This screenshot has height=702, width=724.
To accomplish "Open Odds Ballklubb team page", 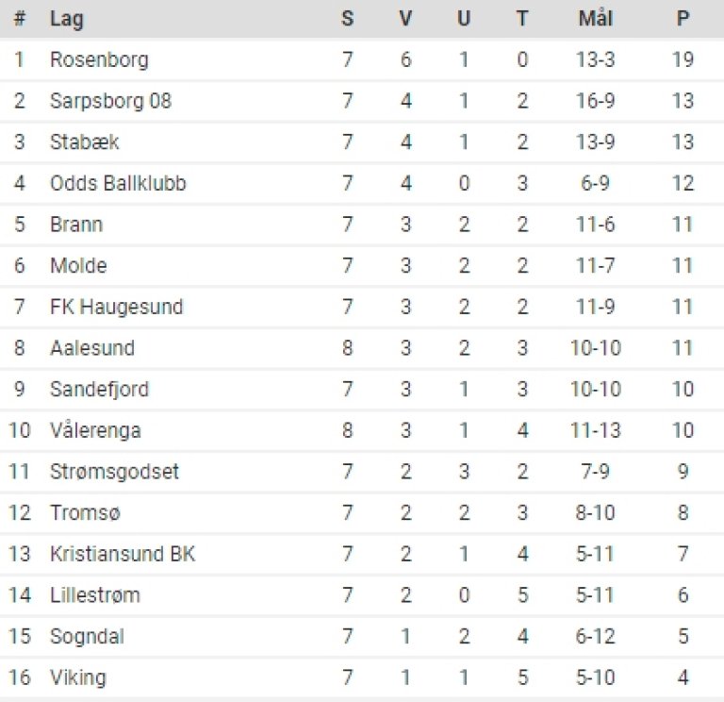I will (x=118, y=183).
